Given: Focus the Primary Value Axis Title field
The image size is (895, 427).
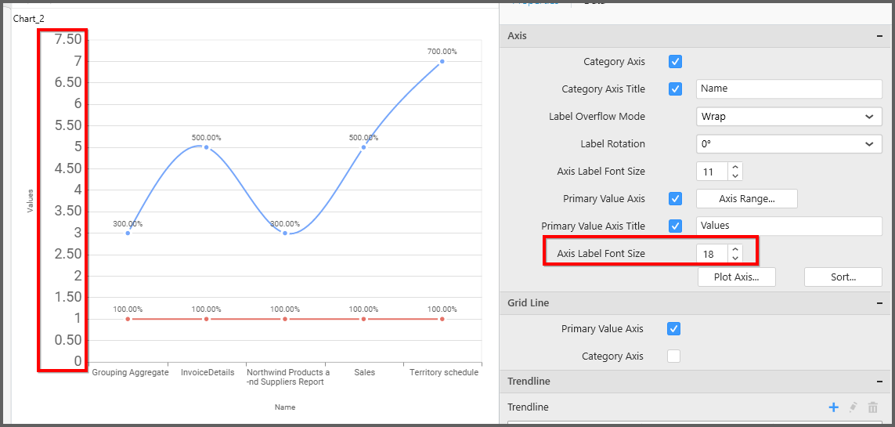Looking at the screenshot, I should tap(789, 226).
